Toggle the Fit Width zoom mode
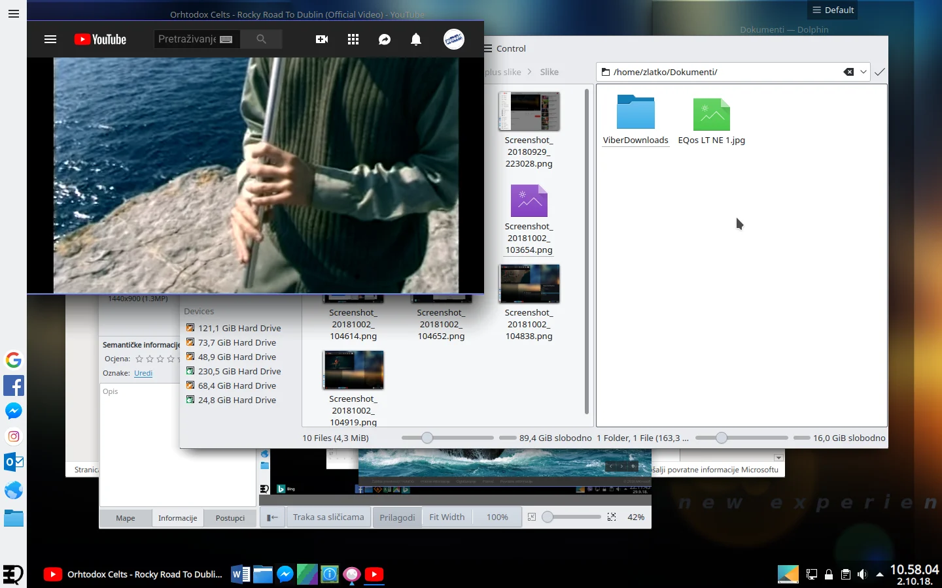Image resolution: width=942 pixels, height=588 pixels. click(x=447, y=517)
